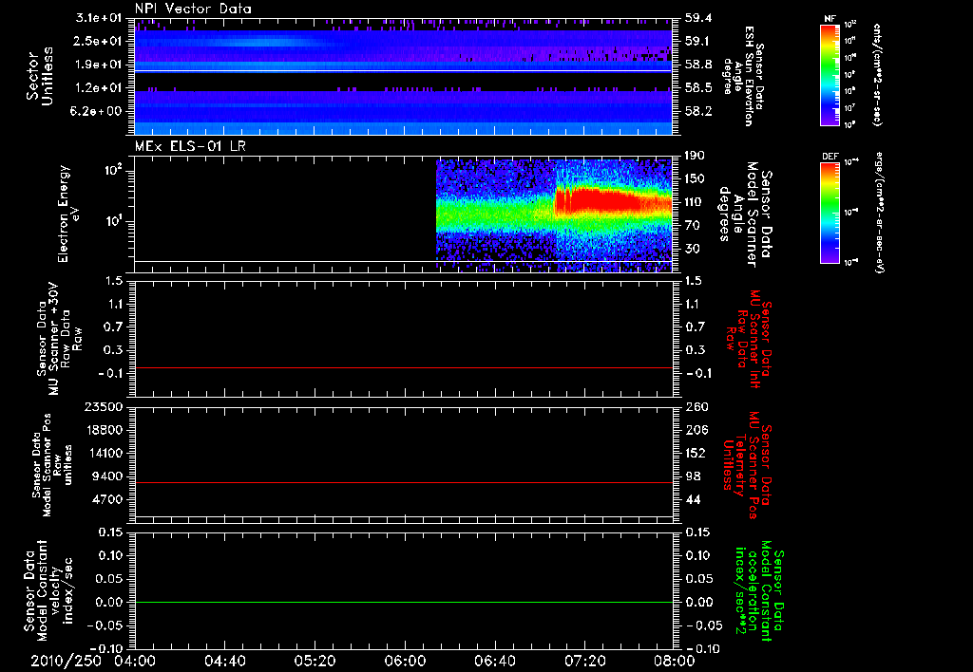Click the '206' telemetry position tick
The height and width of the screenshot is (672, 973).
[695, 430]
